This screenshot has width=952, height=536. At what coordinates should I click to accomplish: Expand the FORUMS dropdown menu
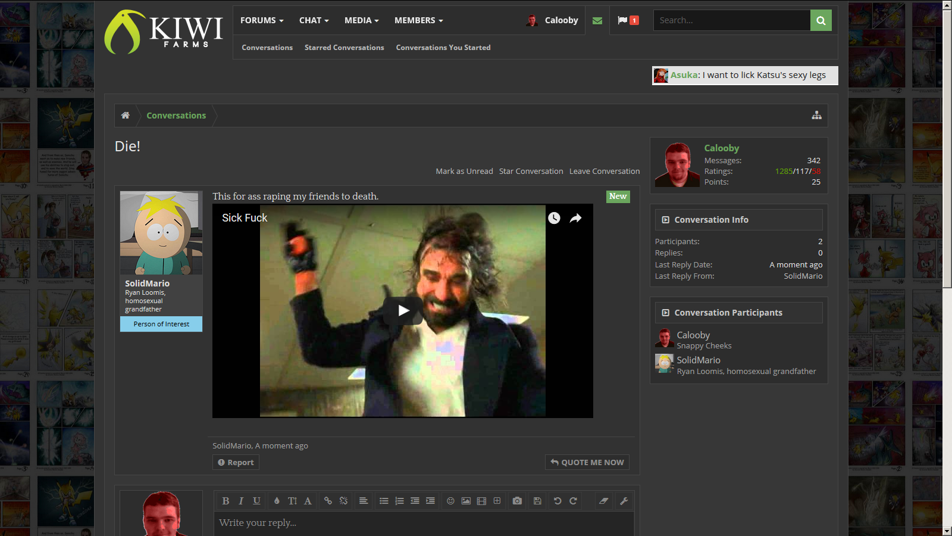point(262,20)
